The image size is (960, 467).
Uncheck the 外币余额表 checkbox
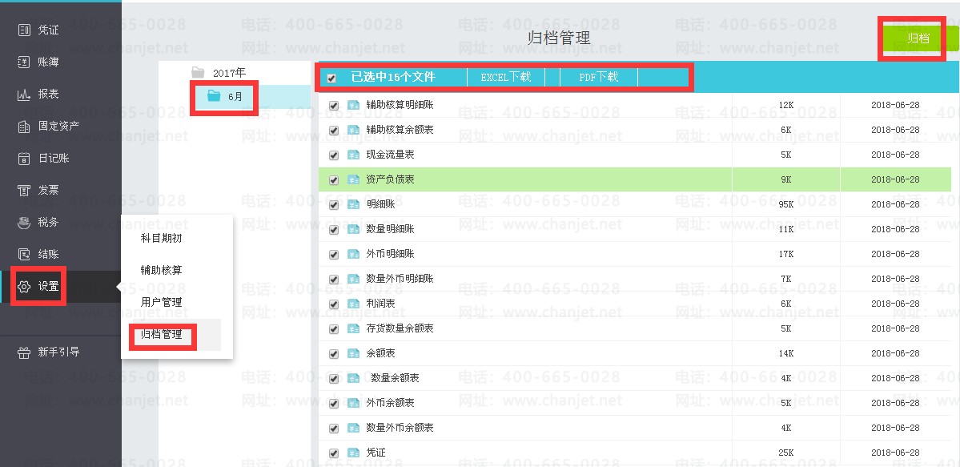click(x=334, y=403)
